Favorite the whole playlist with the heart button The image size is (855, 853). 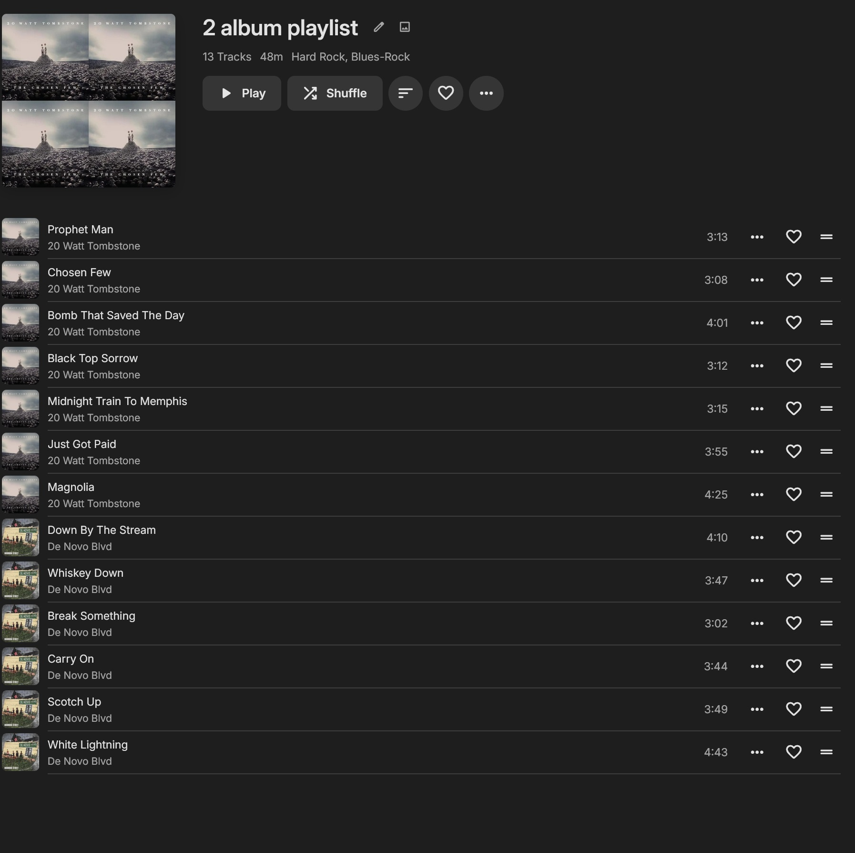[446, 93]
